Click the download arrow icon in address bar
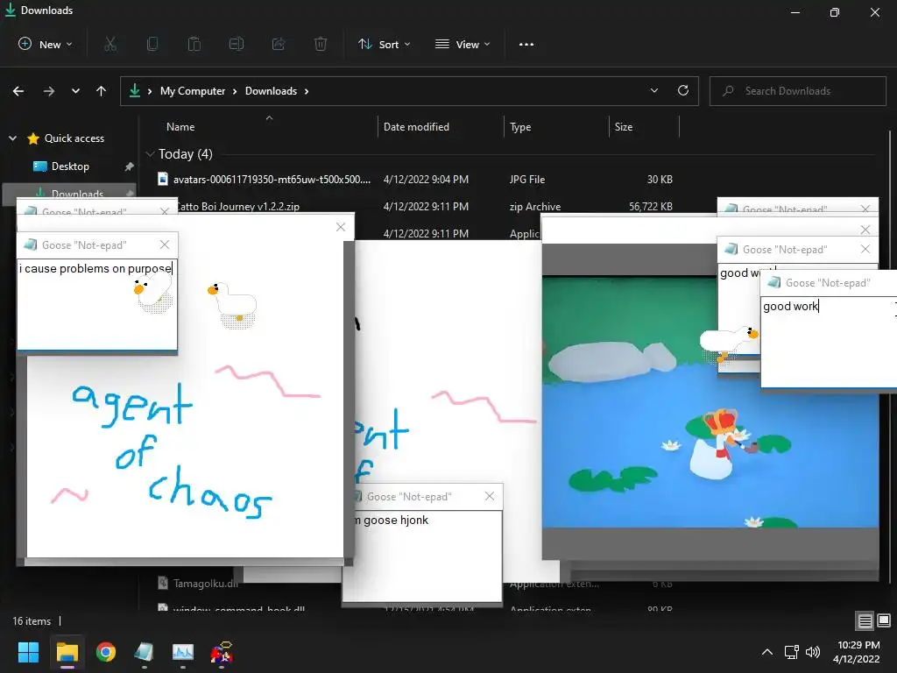The image size is (897, 673). (134, 90)
